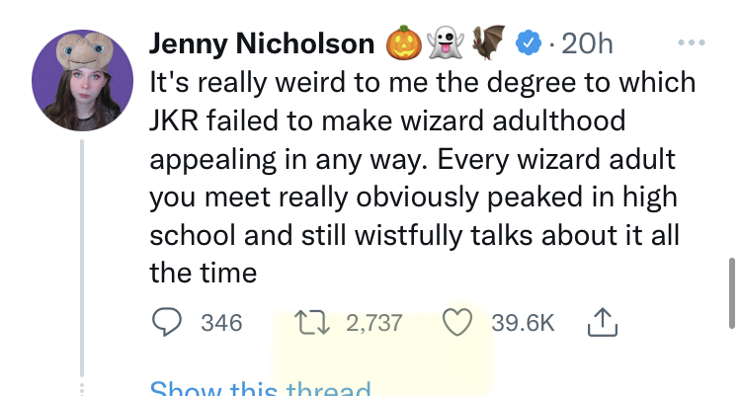Image resolution: width=741 pixels, height=396 pixels.
Task: Click the ghost emoji in name
Action: [447, 42]
